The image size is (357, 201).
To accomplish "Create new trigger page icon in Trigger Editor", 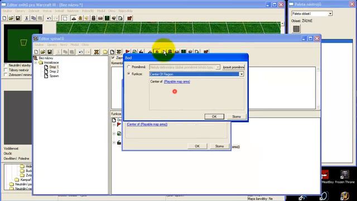I will pyautogui.click(x=112, y=52).
